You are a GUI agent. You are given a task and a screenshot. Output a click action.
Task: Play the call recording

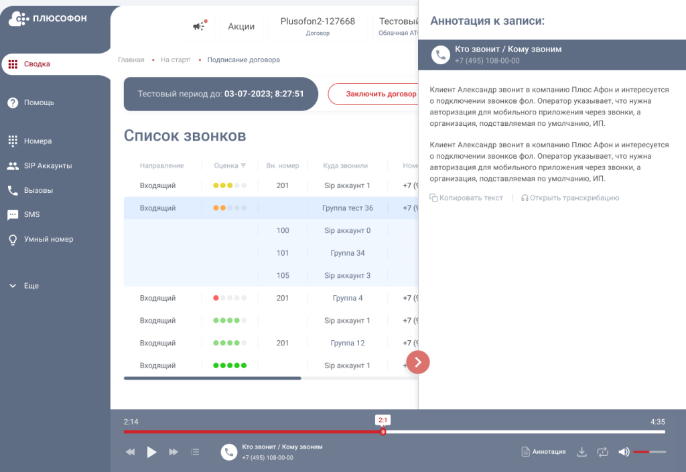pos(152,452)
